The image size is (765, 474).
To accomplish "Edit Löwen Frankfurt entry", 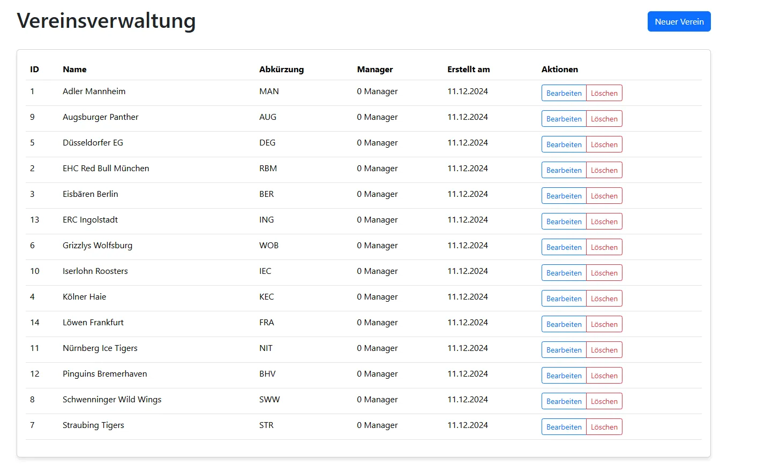I will pos(564,324).
